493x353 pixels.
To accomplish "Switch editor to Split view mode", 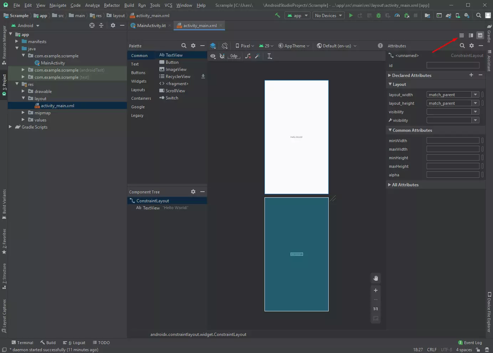I will pos(471,35).
